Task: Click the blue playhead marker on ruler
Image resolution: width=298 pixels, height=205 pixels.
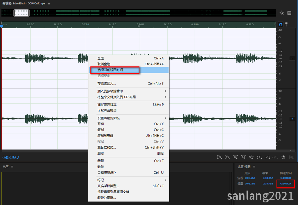Action: coord(2,26)
